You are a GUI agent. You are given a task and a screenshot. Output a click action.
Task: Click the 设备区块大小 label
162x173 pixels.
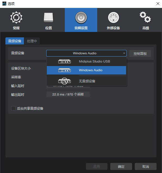tap(21, 68)
